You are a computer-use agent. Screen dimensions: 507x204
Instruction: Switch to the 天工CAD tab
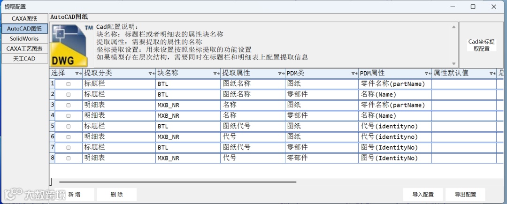tap(24, 59)
